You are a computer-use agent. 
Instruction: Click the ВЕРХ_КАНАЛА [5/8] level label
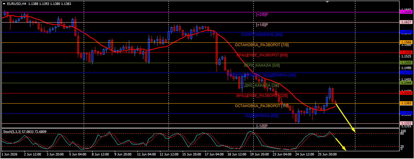click(262, 65)
